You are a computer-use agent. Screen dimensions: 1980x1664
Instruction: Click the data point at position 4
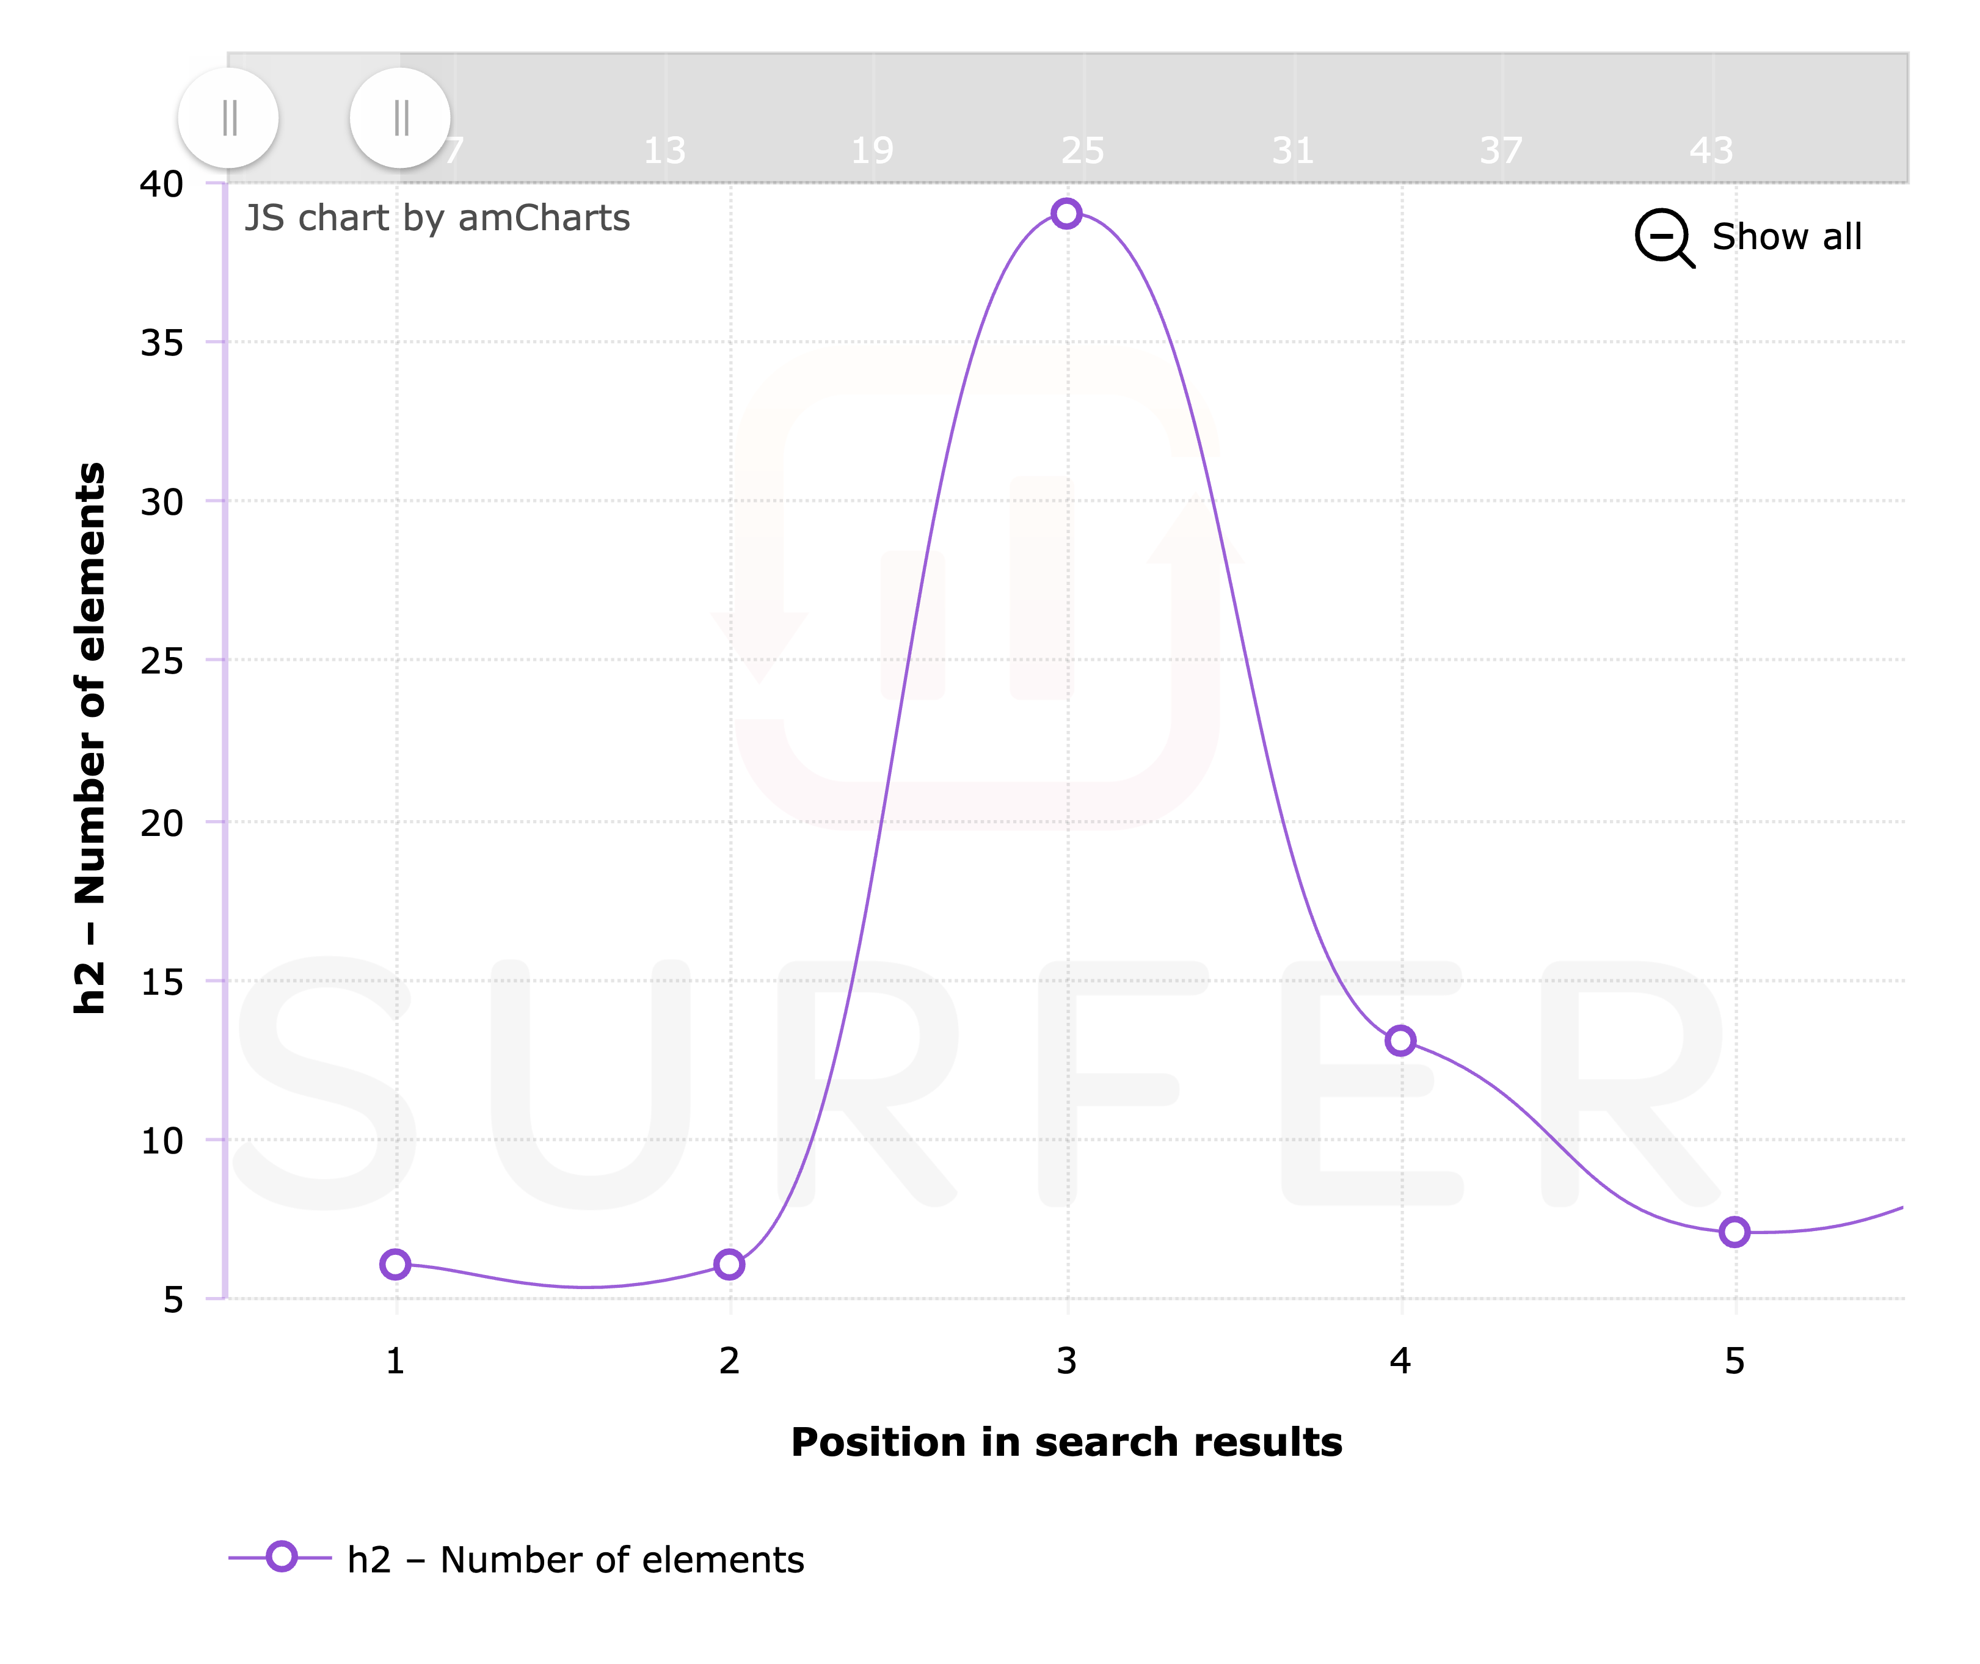(x=1401, y=1041)
